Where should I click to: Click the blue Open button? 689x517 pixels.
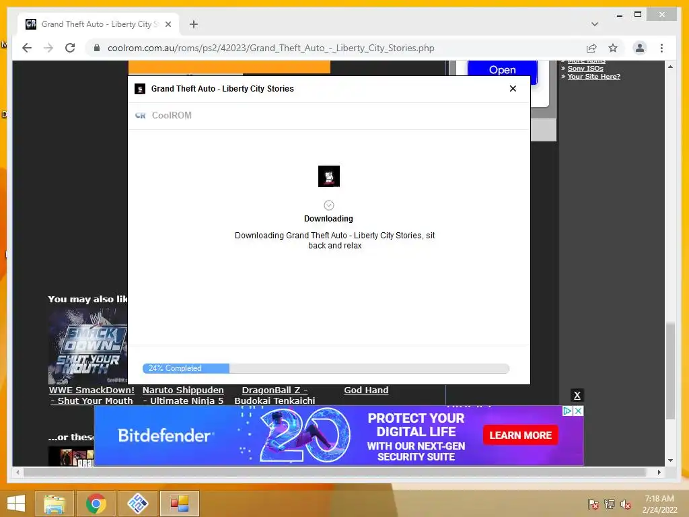pos(502,70)
